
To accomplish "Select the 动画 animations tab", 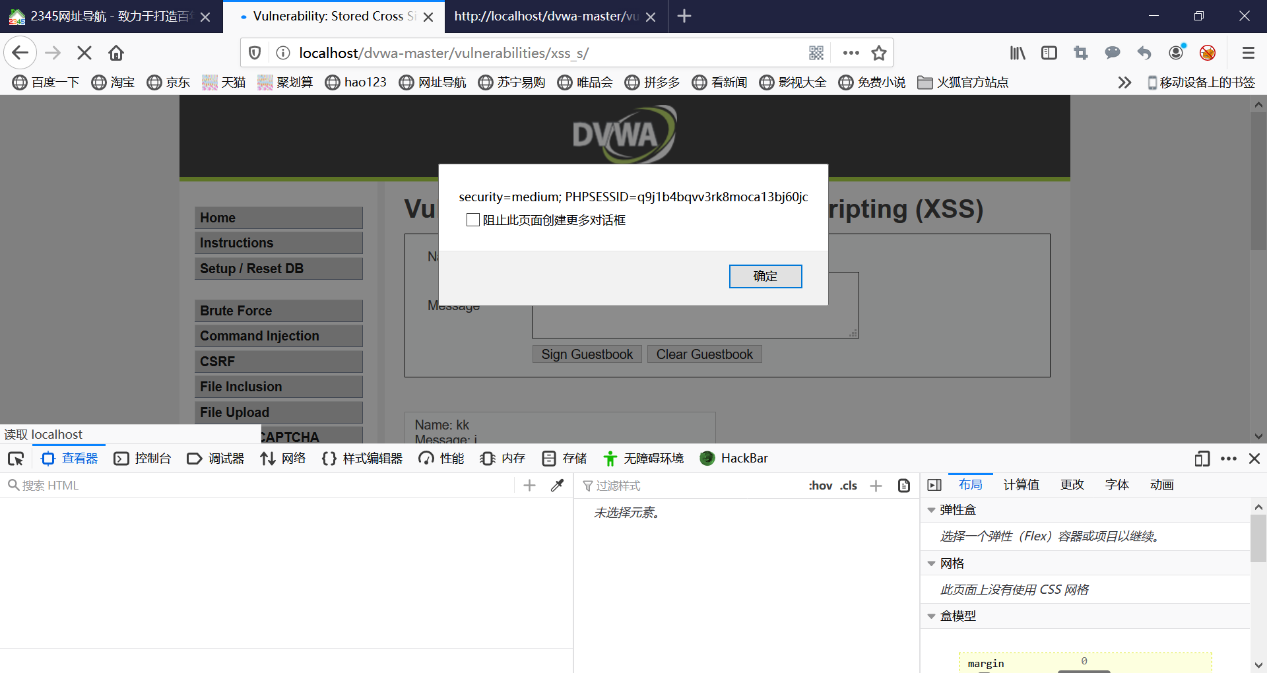I will 1161,485.
